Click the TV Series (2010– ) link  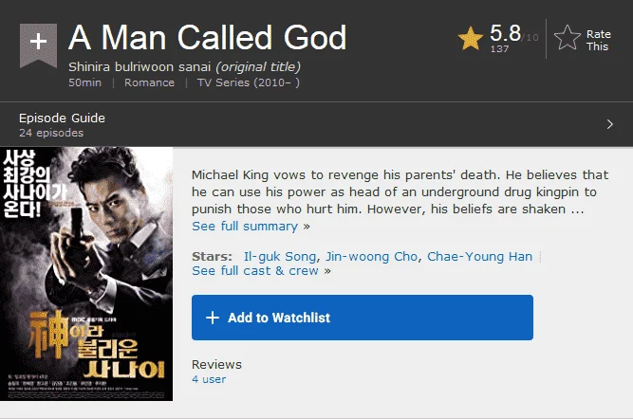click(x=249, y=82)
